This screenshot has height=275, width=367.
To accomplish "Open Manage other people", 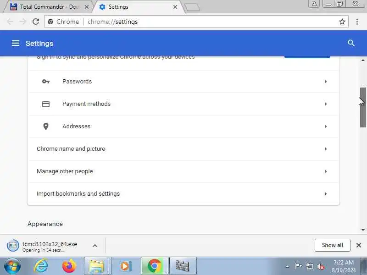I will click(x=183, y=171).
